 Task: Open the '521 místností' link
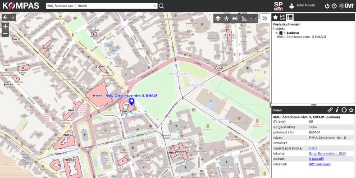tap(319, 164)
